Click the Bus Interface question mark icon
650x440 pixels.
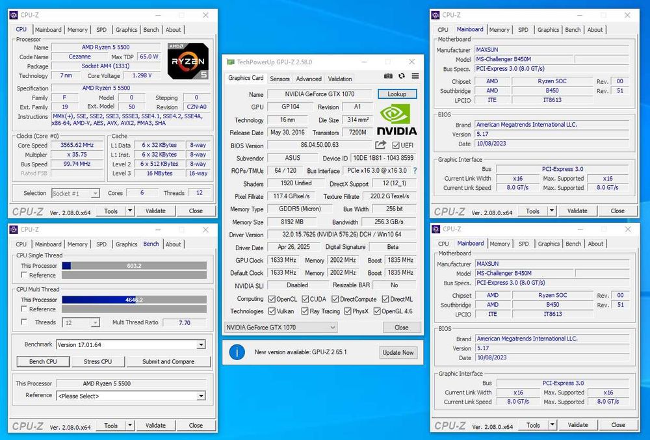pyautogui.click(x=415, y=170)
